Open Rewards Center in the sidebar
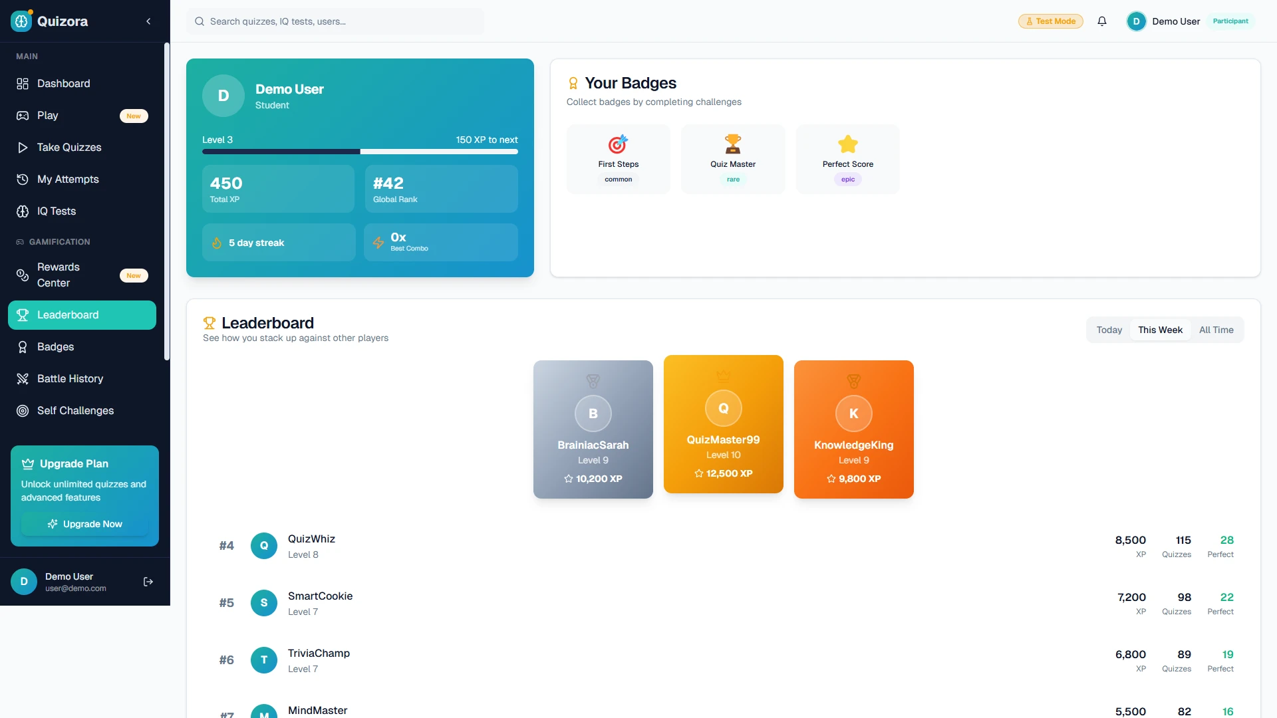 [x=82, y=275]
